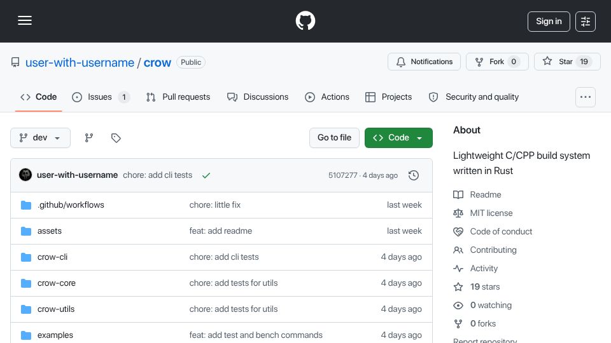The height and width of the screenshot is (343, 611).
Task: View tags icon in the branch bar
Action: pos(116,138)
